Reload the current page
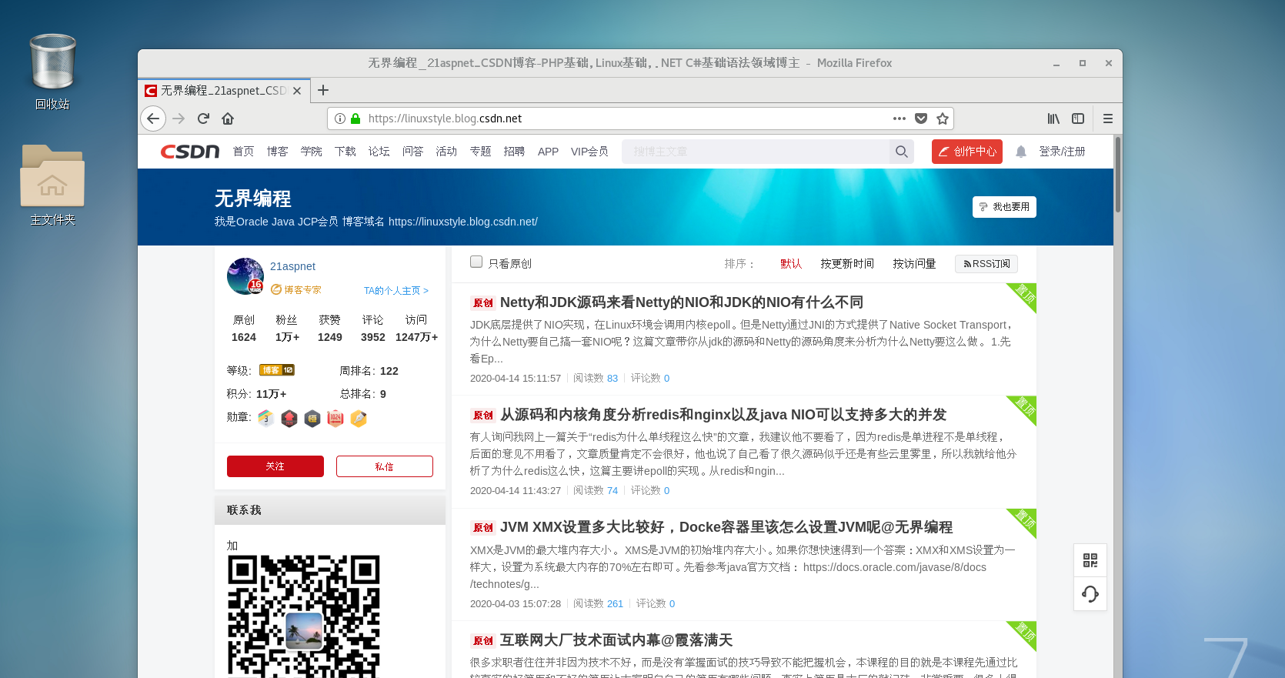Image resolution: width=1285 pixels, height=678 pixels. [x=203, y=119]
